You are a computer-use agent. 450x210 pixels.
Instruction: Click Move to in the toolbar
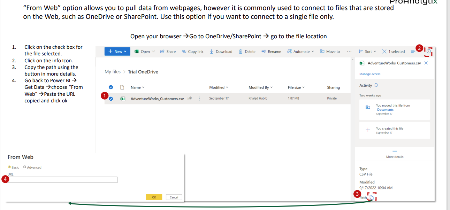click(330, 52)
